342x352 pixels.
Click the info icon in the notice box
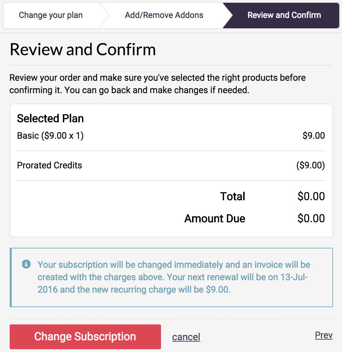click(x=26, y=264)
